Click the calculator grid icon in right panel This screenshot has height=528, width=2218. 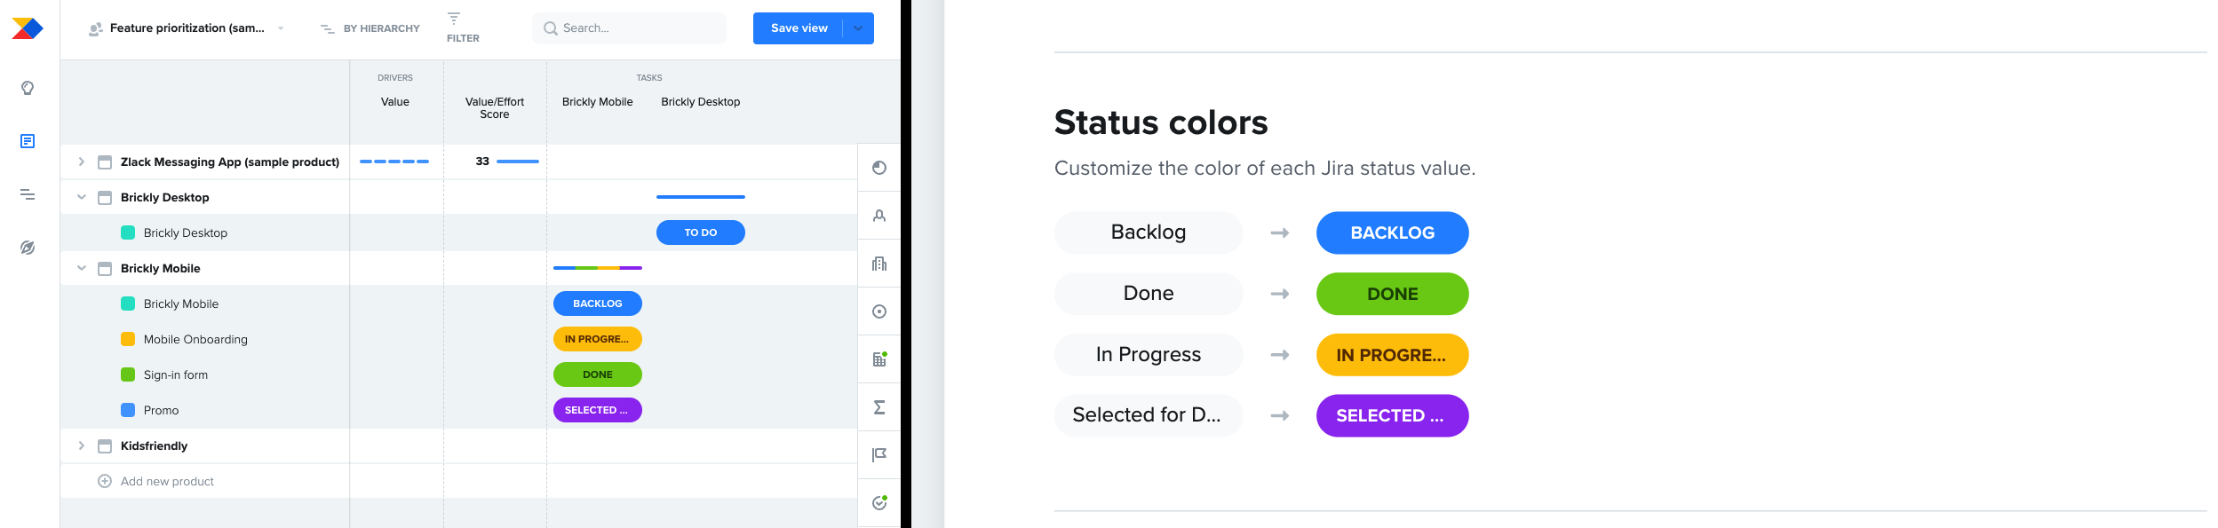879,359
